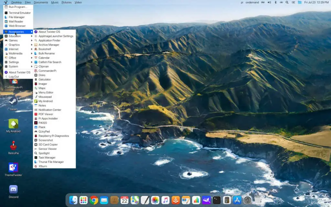Expand the Office submenu arrow
Viewport: 331px width, 207px height.
click(32, 58)
